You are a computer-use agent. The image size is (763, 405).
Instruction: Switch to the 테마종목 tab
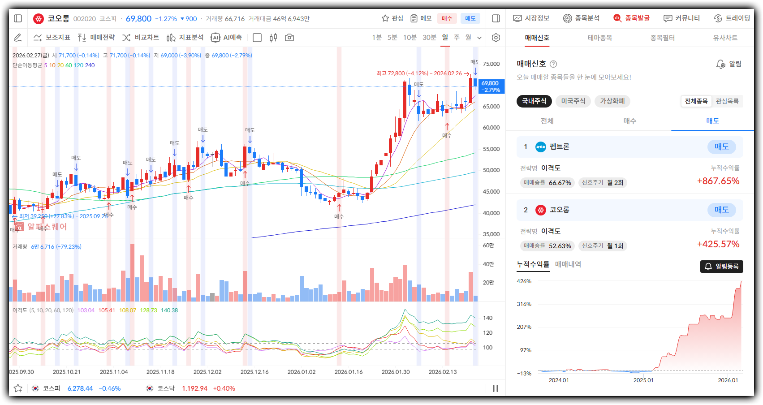(x=599, y=38)
